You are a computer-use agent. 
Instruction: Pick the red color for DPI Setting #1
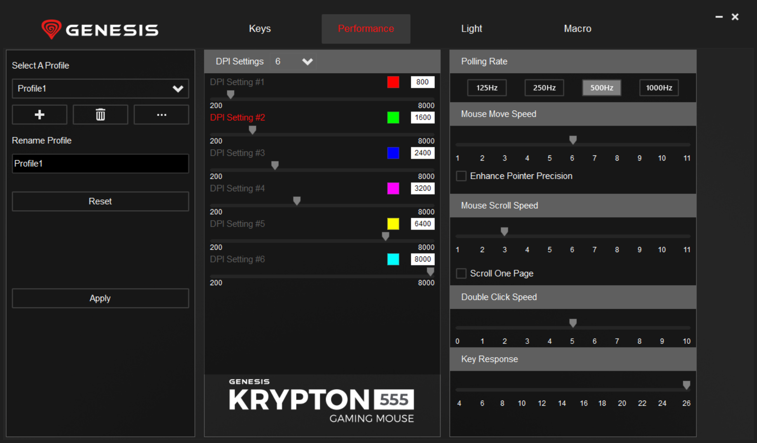tap(393, 82)
